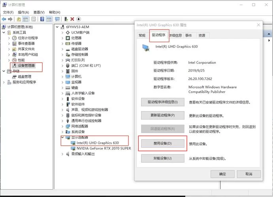Click the 存储控制器 icon

(68, 54)
